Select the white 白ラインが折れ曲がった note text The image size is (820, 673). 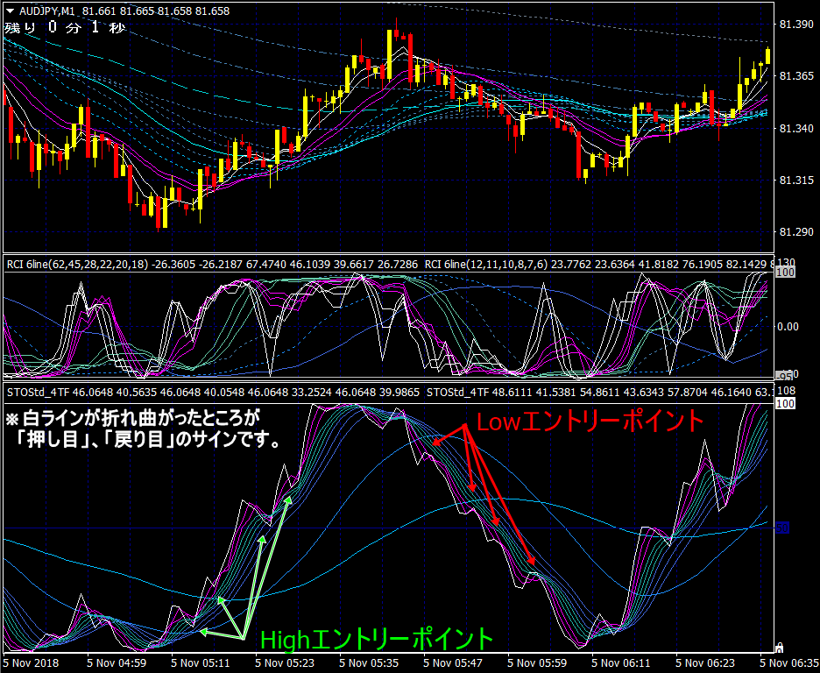click(x=133, y=418)
